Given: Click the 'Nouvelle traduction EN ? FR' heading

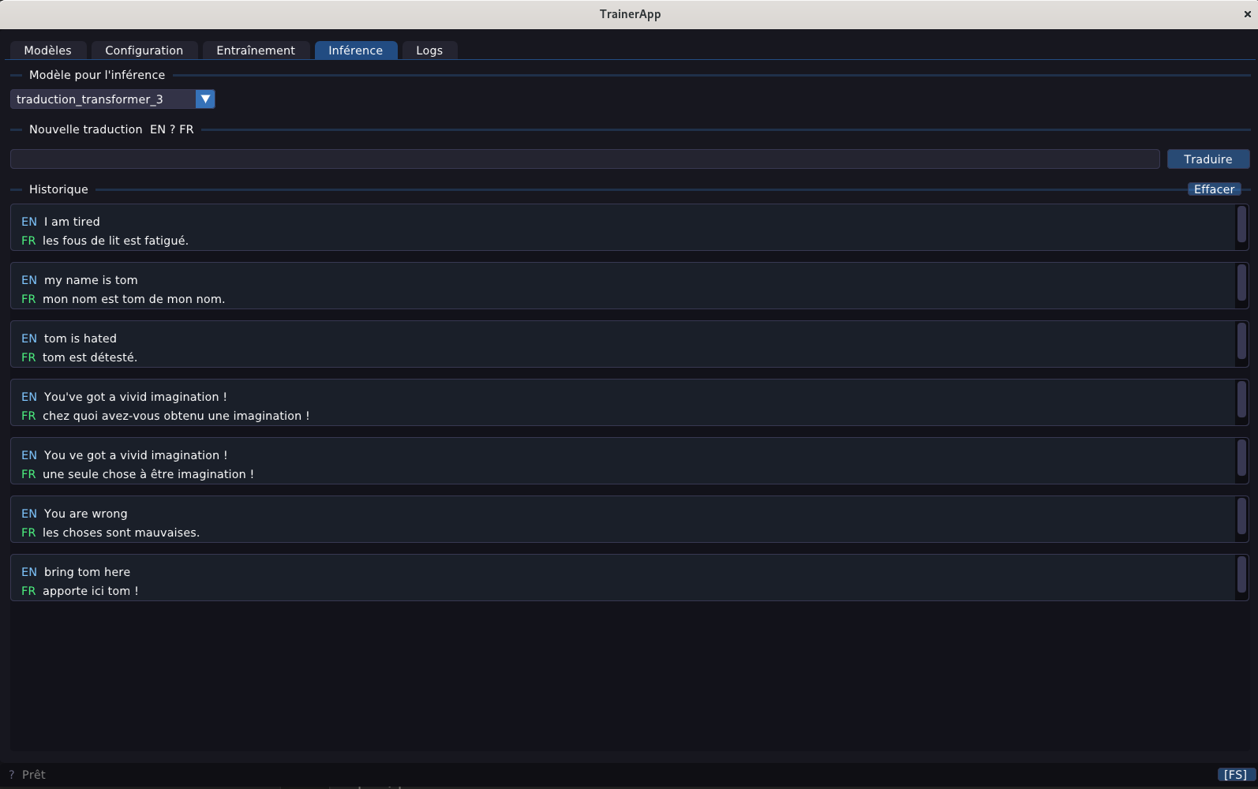Looking at the screenshot, I should pos(111,129).
